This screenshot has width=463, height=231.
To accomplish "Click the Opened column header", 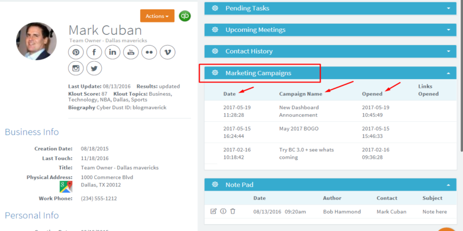I will [x=372, y=94].
